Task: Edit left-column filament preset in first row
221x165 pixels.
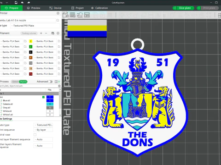Action: pos(25,41)
